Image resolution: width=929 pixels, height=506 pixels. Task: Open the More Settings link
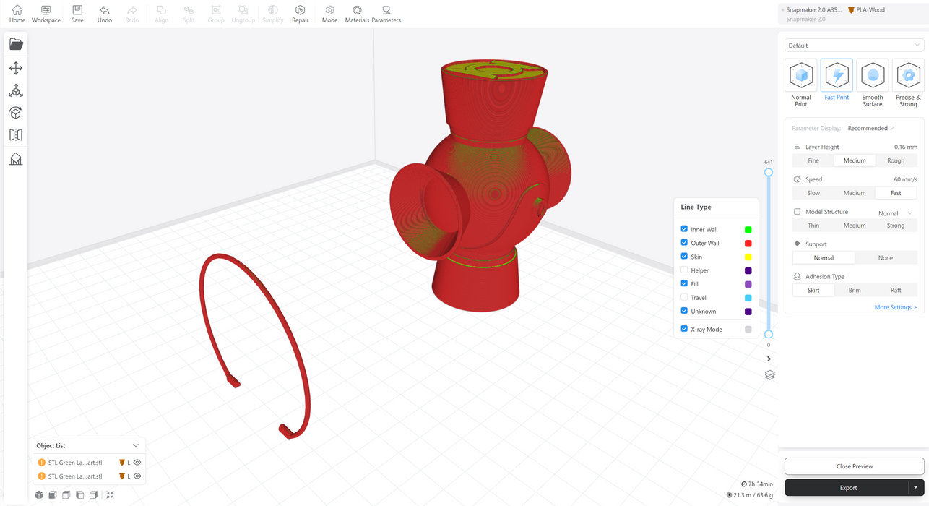click(x=895, y=307)
